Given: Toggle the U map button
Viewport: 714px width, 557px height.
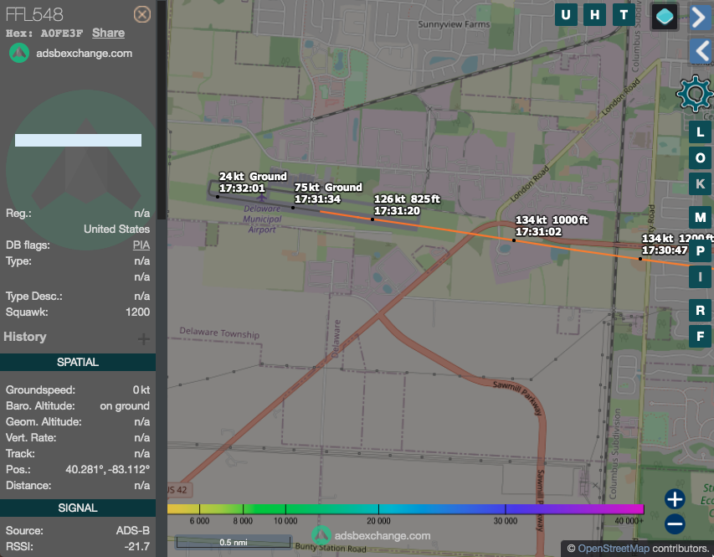Looking at the screenshot, I should [x=566, y=15].
